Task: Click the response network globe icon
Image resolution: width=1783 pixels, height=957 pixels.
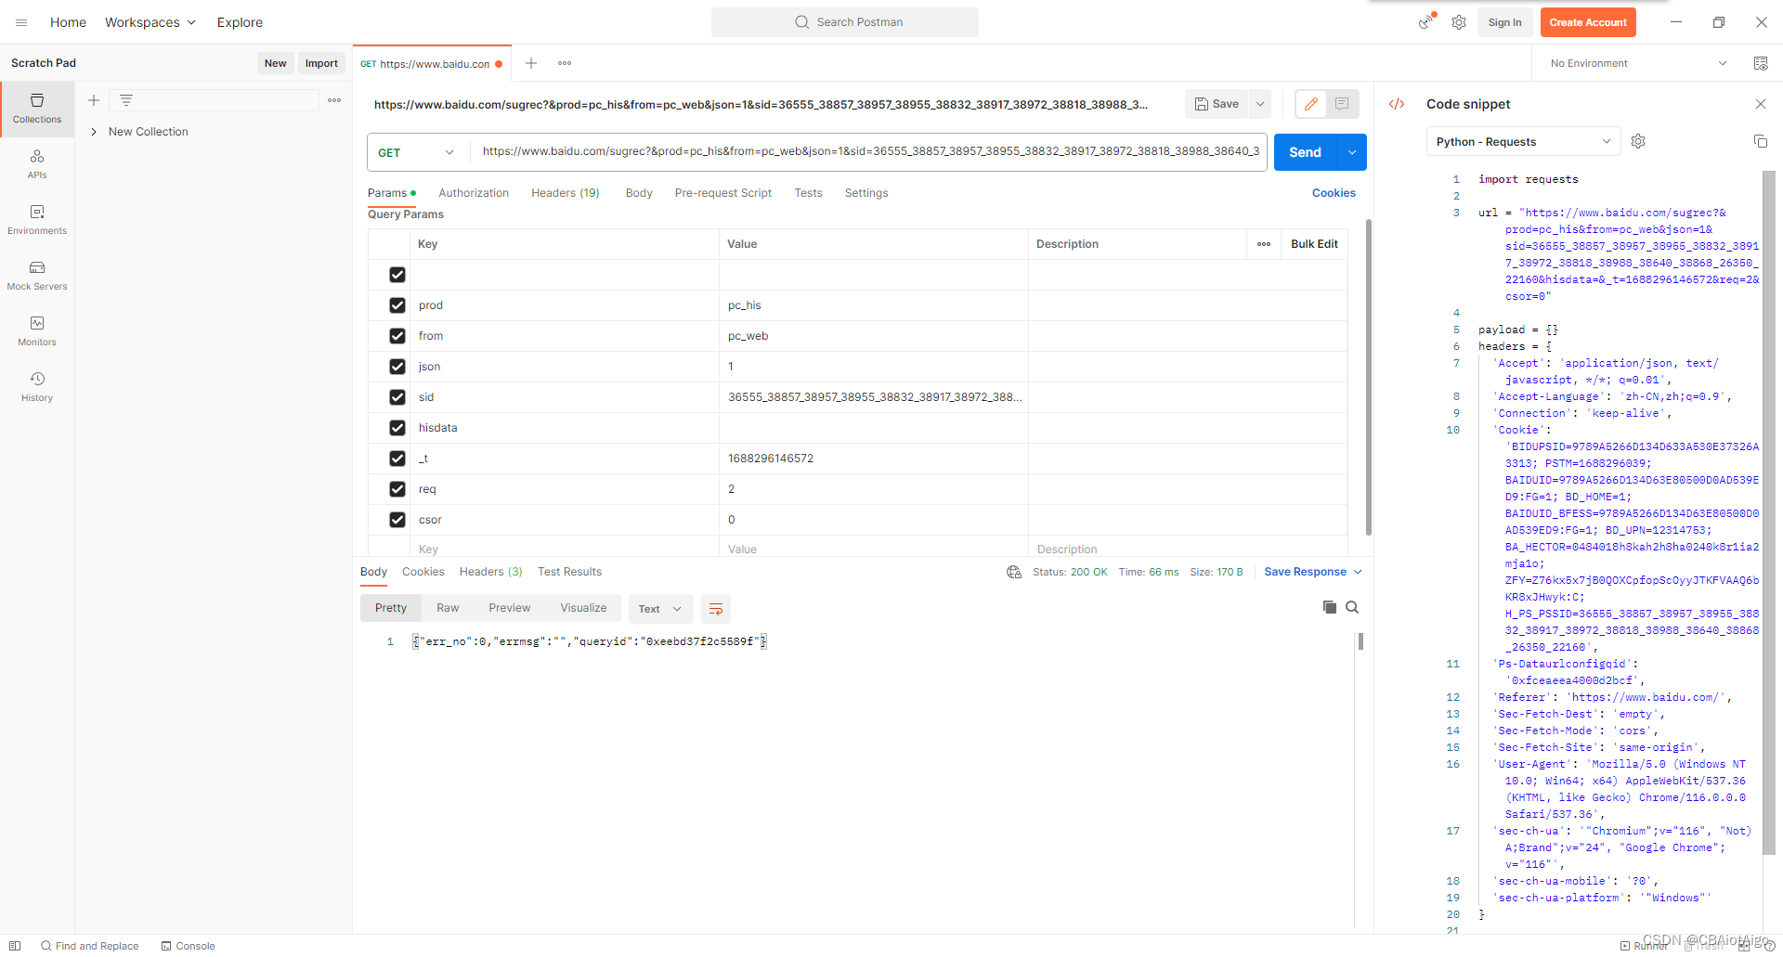Action: click(x=1014, y=572)
